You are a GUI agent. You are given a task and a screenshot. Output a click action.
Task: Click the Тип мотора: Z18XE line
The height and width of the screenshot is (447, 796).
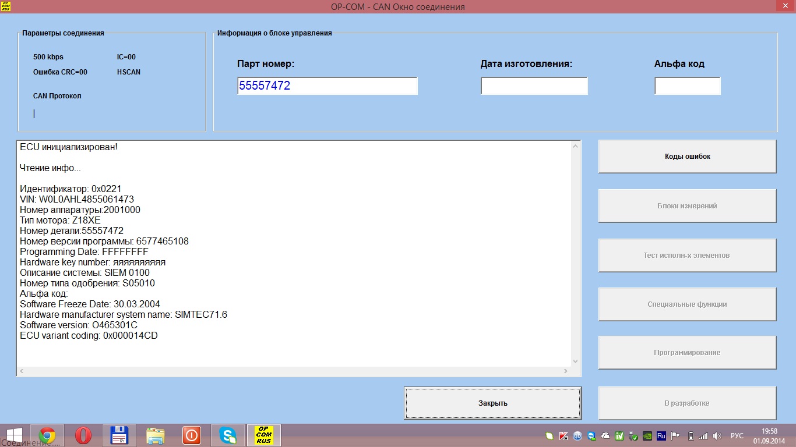tap(60, 220)
